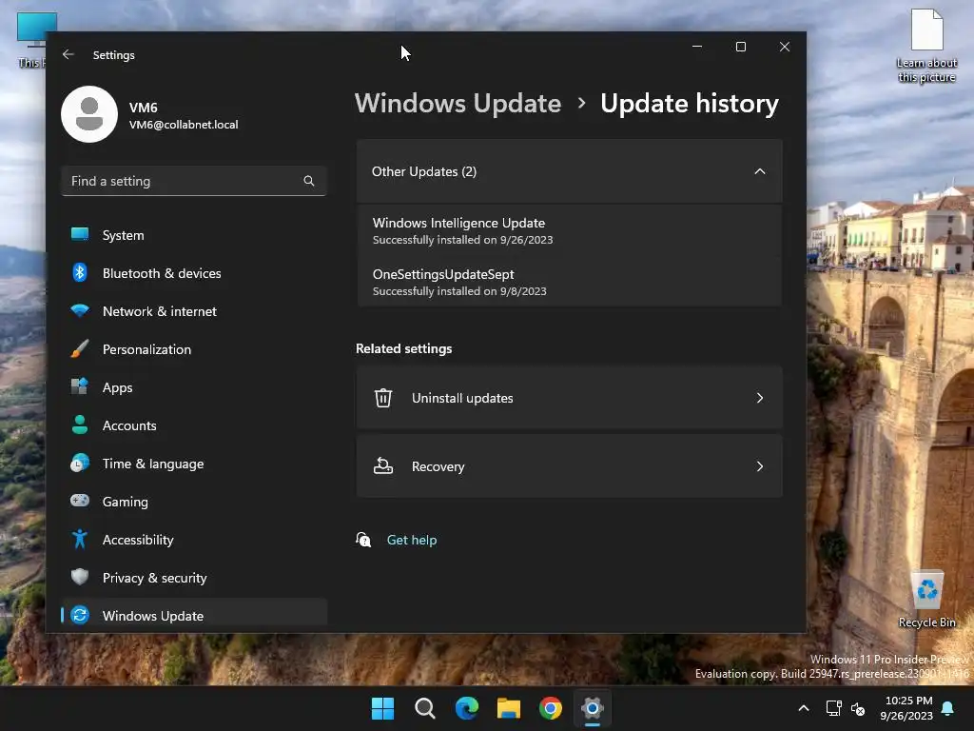Click the Get help chat icon
The width and height of the screenshot is (974, 731).
pos(363,540)
